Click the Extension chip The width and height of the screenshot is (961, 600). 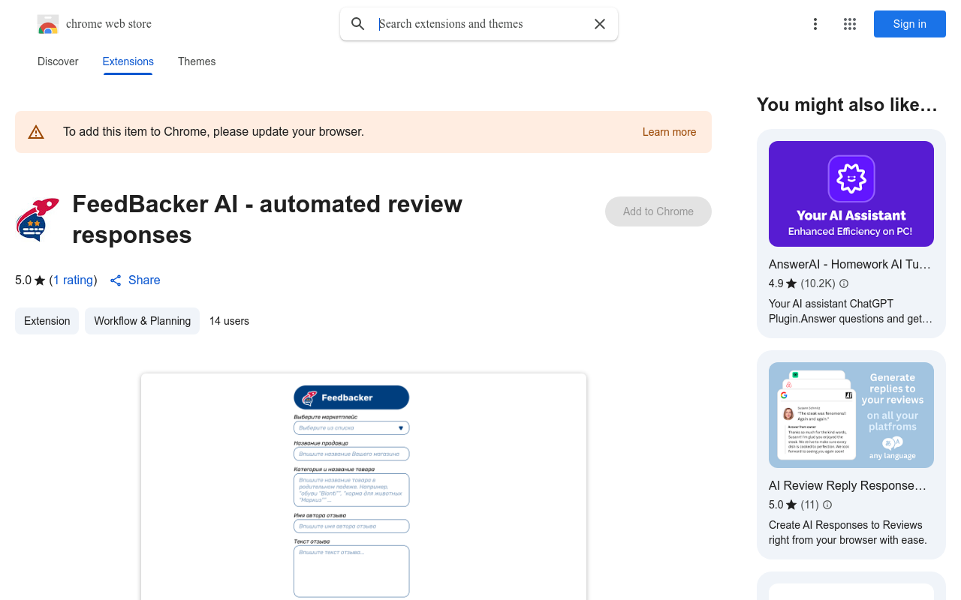[47, 321]
